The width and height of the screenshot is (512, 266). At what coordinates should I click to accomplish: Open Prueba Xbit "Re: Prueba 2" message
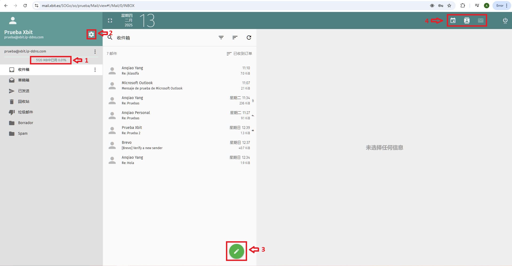[x=179, y=130]
